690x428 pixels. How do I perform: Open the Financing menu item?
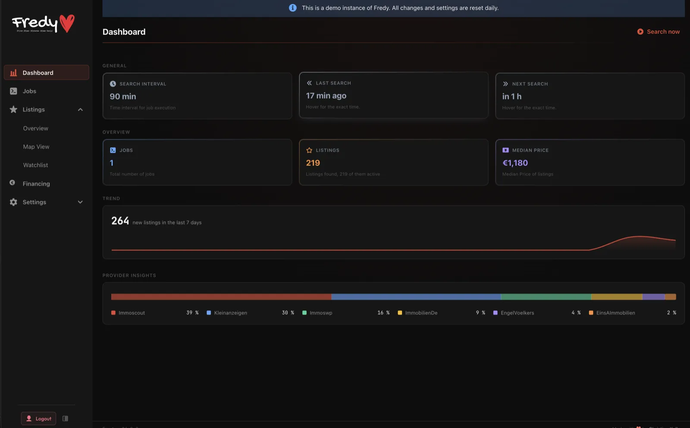[x=47, y=184]
